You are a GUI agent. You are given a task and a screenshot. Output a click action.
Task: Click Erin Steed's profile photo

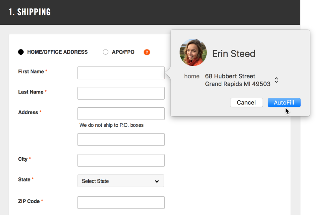[193, 53]
